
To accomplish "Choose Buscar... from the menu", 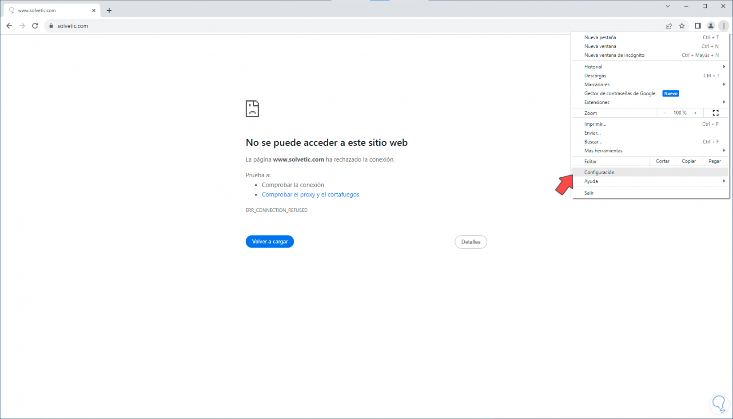I will [650, 142].
